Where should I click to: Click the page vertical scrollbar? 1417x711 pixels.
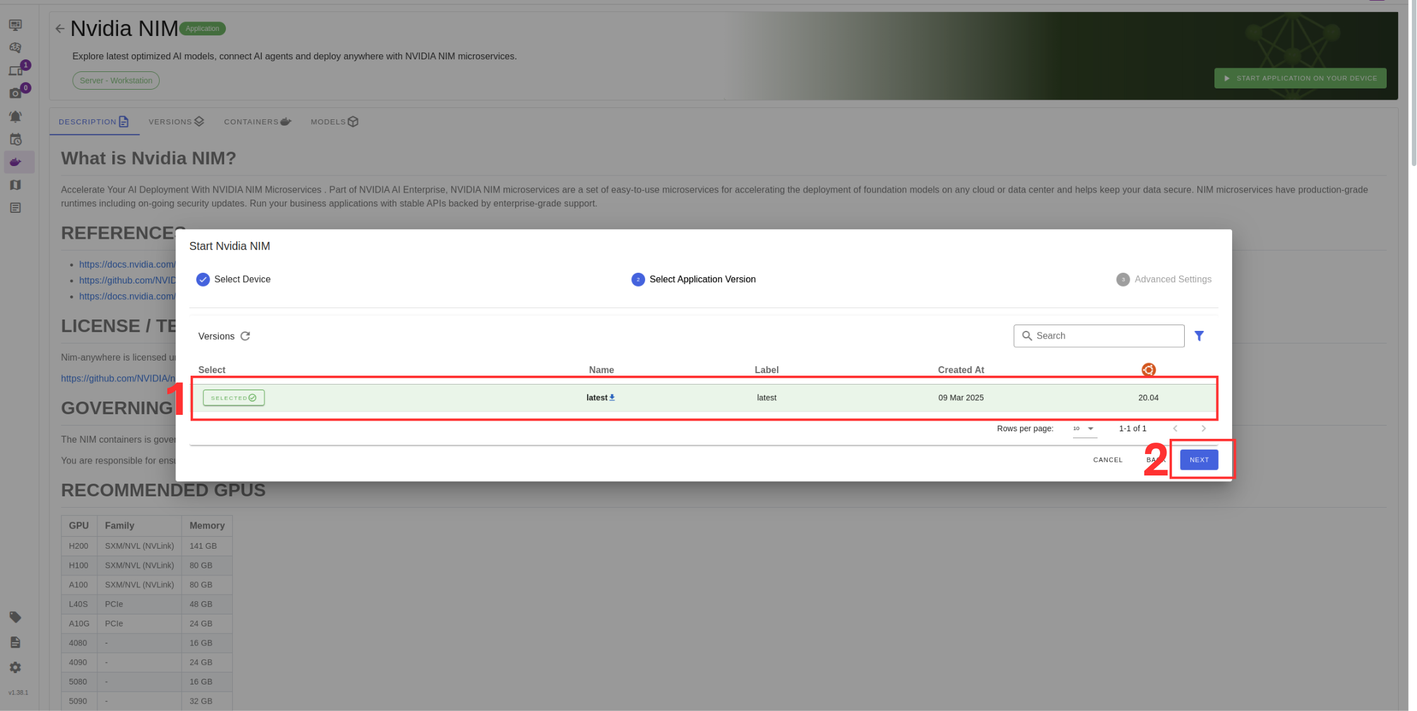point(1414,82)
